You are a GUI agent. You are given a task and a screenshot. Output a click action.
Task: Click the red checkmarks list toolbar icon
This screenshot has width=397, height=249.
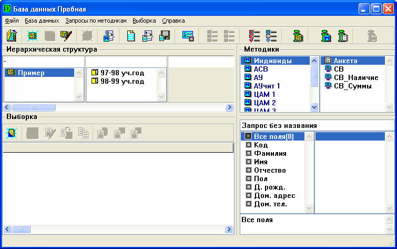point(254,36)
